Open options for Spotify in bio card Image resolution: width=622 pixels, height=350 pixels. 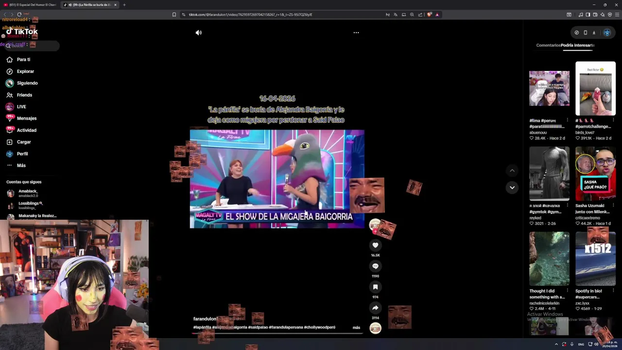click(x=613, y=291)
